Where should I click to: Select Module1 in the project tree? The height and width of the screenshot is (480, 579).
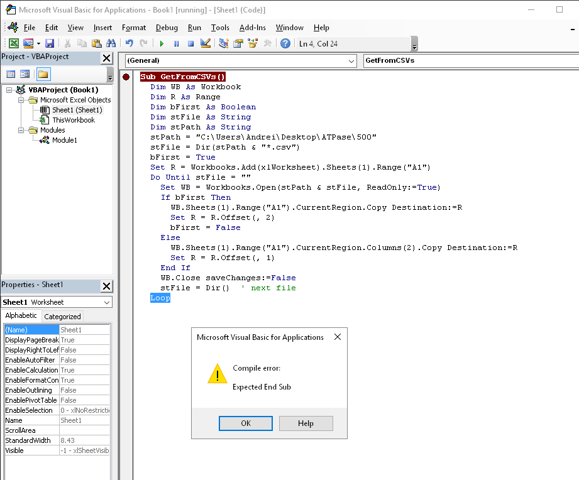[x=65, y=140]
